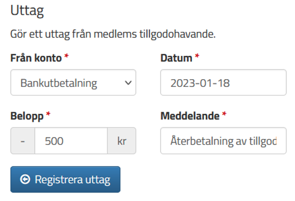
Task: Click the description text about medlems tillgodohavande
Action: (x=113, y=34)
